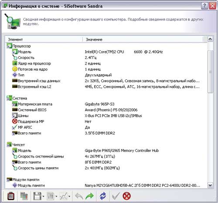The image size is (218, 203).
Task: Click the value Да for MP APIC
Action: (x=87, y=127)
